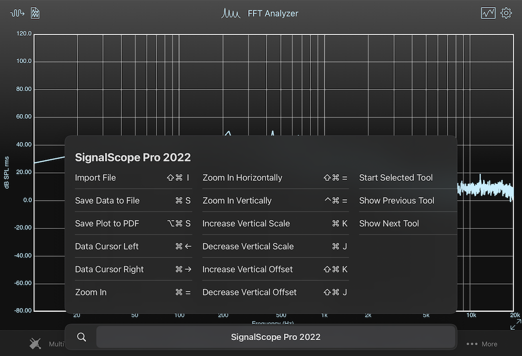Click Start Selected Tool

(x=396, y=178)
